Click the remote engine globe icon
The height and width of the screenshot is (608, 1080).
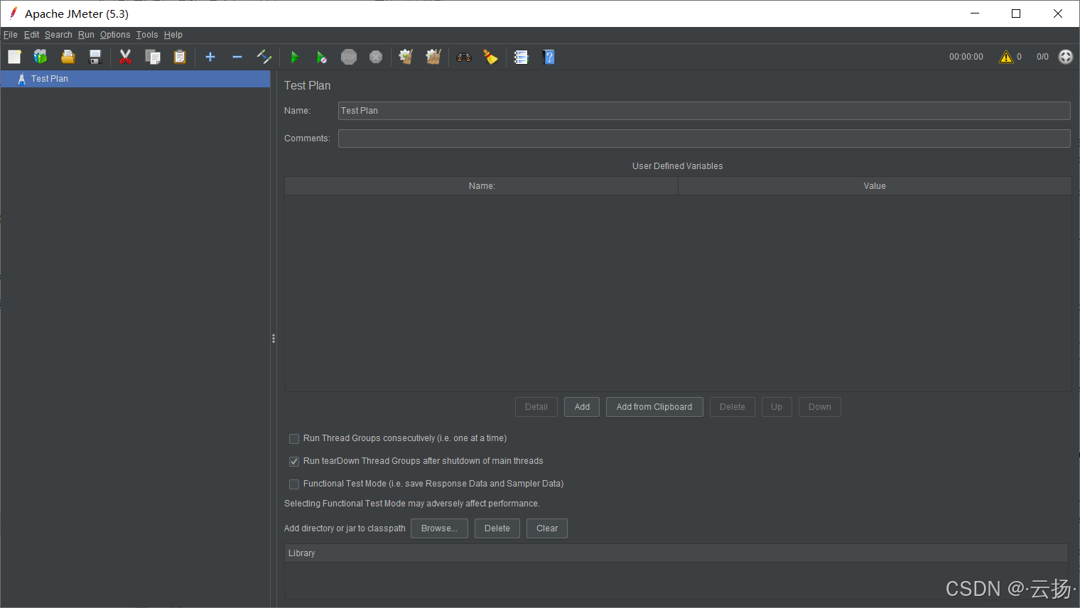(1066, 57)
